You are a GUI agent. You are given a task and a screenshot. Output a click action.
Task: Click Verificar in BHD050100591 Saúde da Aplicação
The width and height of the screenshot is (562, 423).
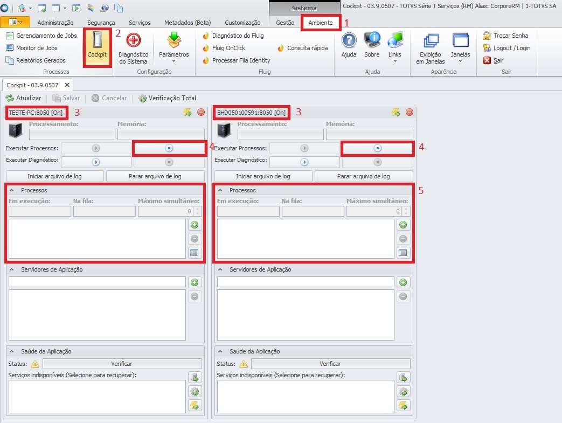[x=330, y=364]
